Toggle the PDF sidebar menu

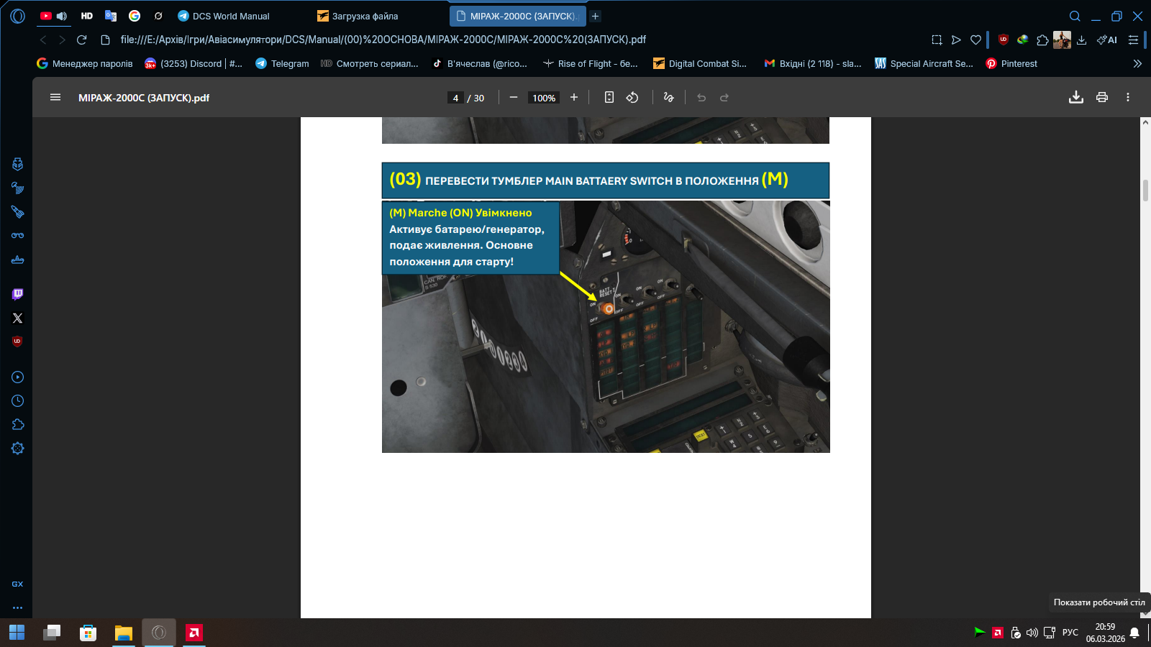pyautogui.click(x=55, y=98)
